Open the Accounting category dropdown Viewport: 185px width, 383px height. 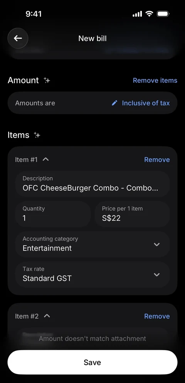pos(92,244)
